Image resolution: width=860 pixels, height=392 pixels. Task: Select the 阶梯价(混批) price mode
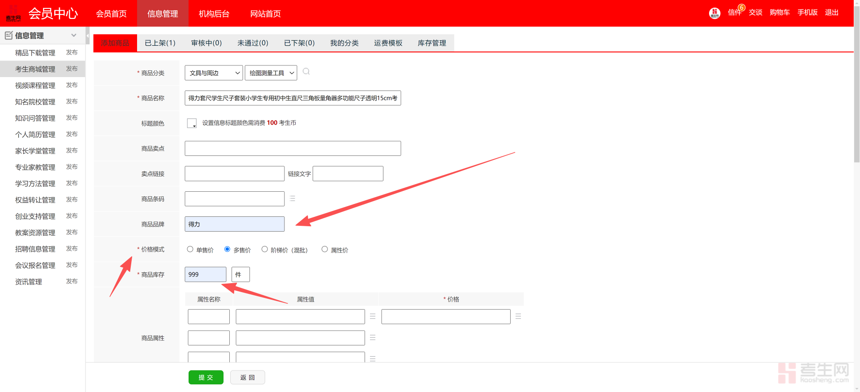pyautogui.click(x=265, y=250)
